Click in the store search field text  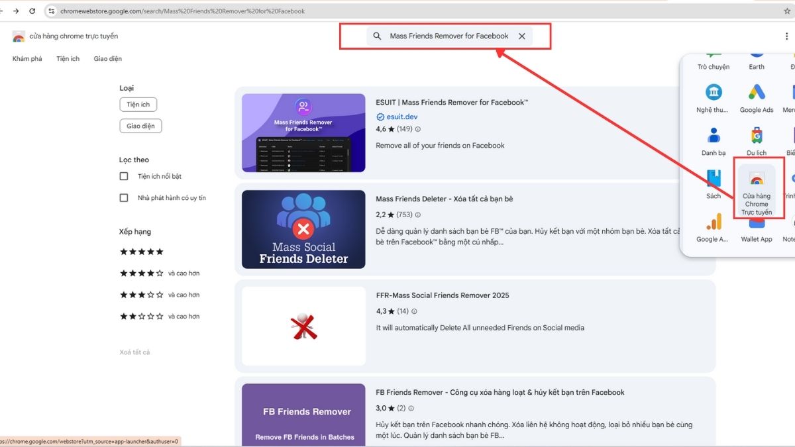coord(449,36)
